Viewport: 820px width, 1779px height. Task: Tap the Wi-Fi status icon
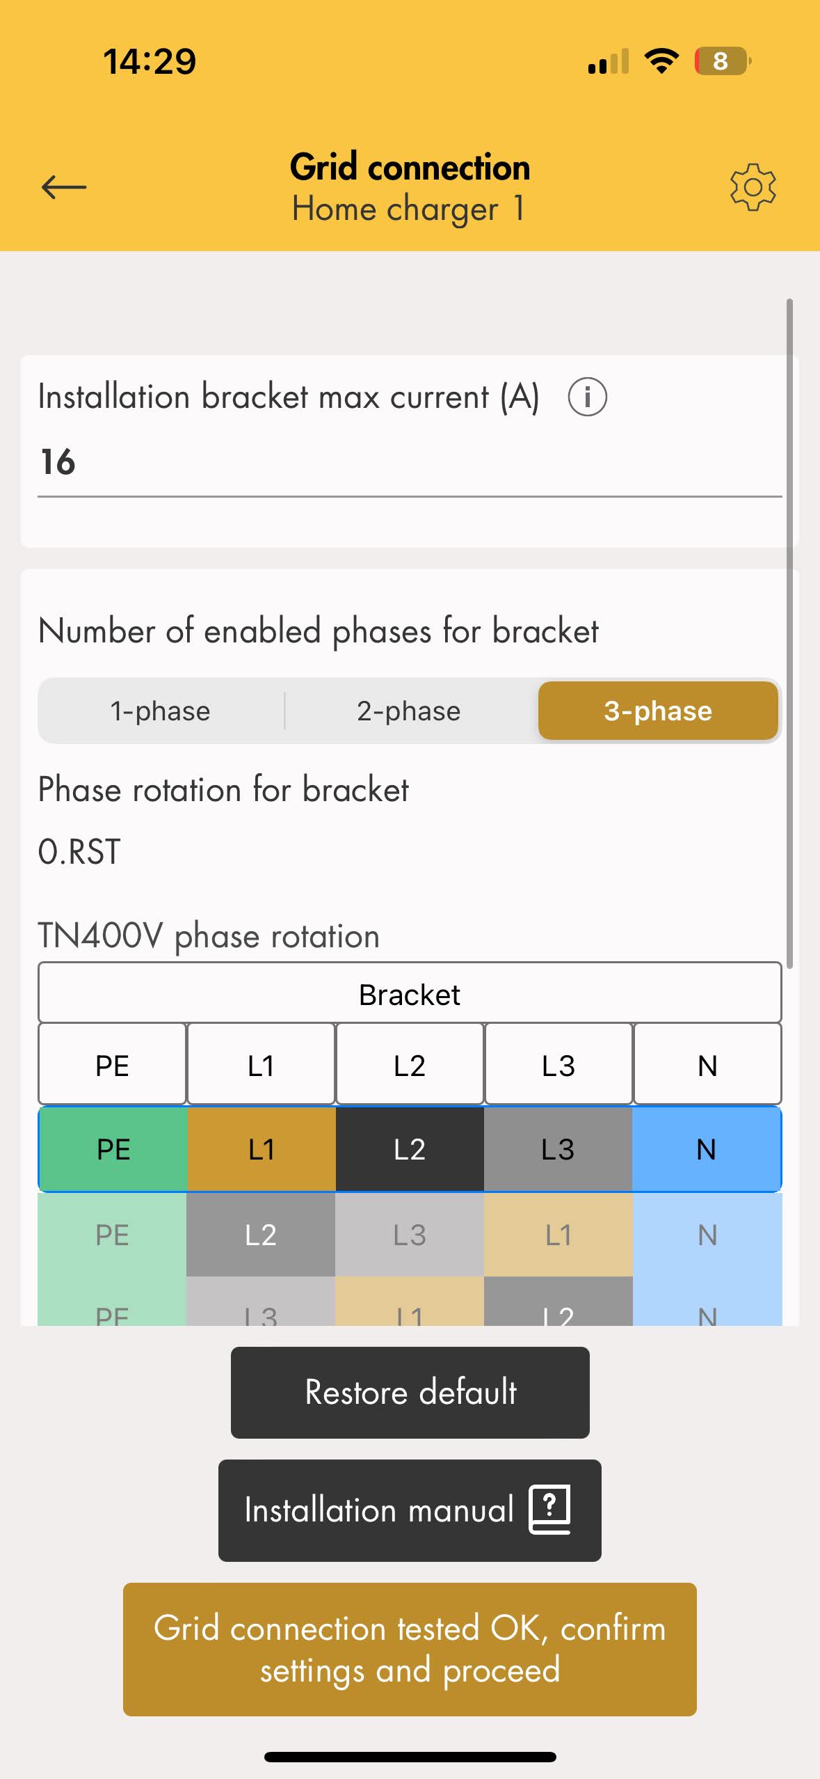click(x=661, y=61)
